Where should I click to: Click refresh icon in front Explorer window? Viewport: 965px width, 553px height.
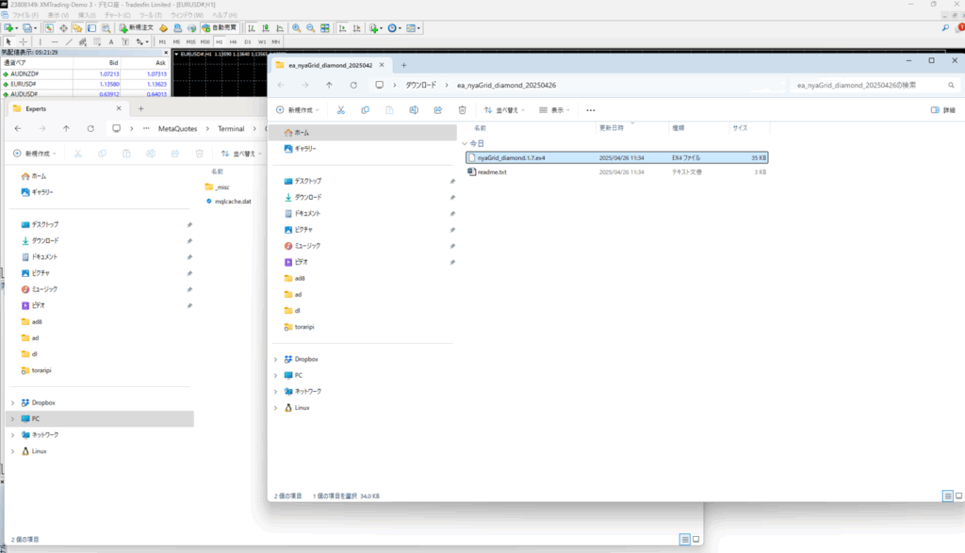[x=353, y=86]
